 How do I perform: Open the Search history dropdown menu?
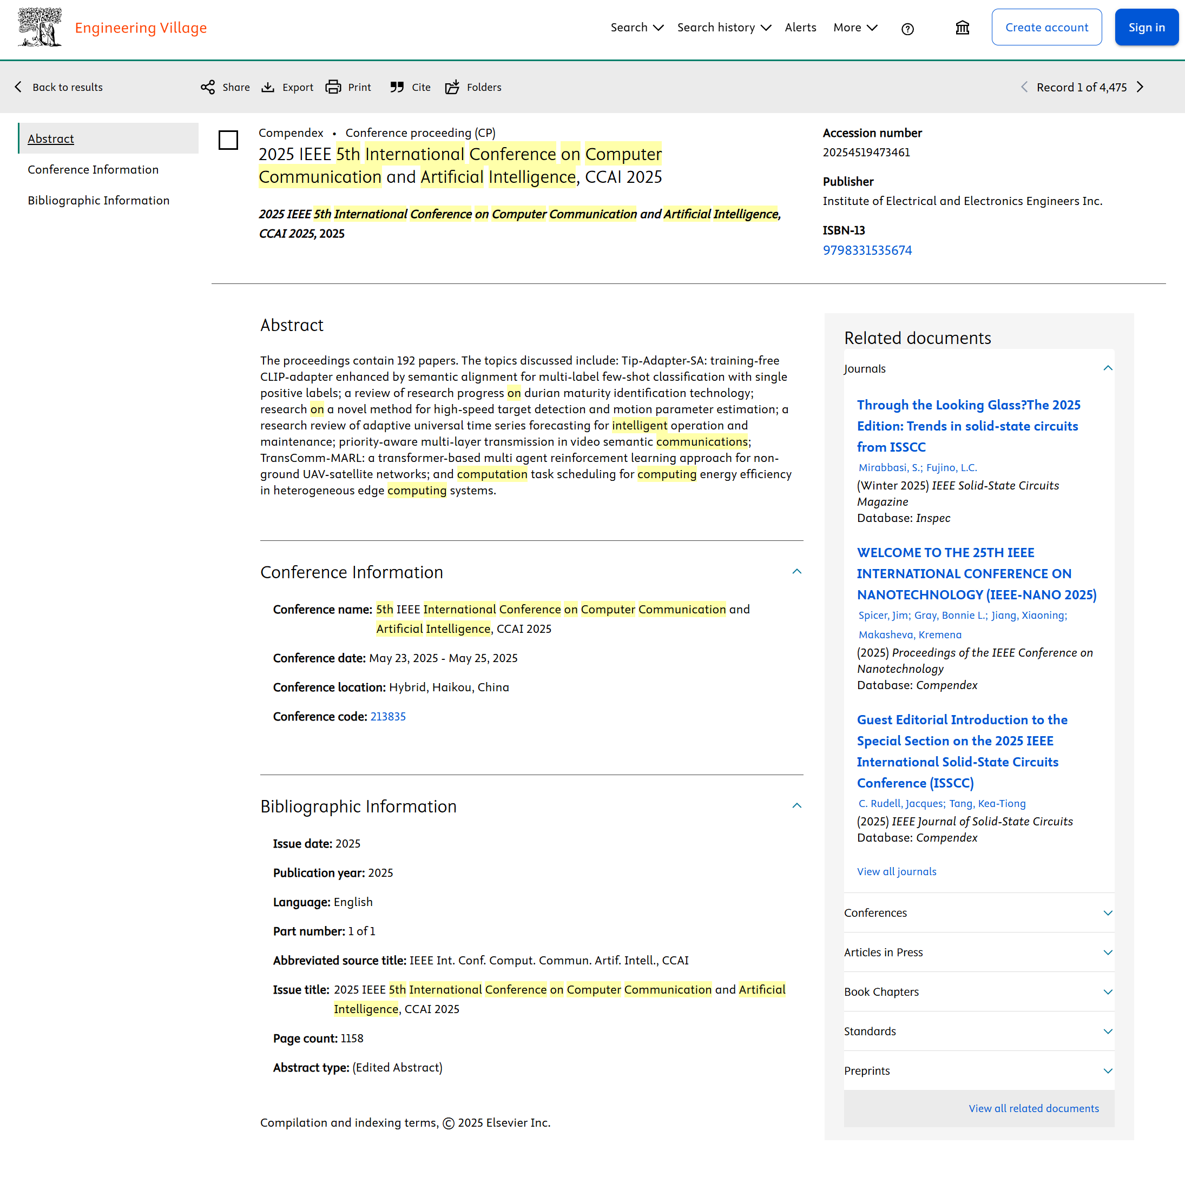point(724,28)
